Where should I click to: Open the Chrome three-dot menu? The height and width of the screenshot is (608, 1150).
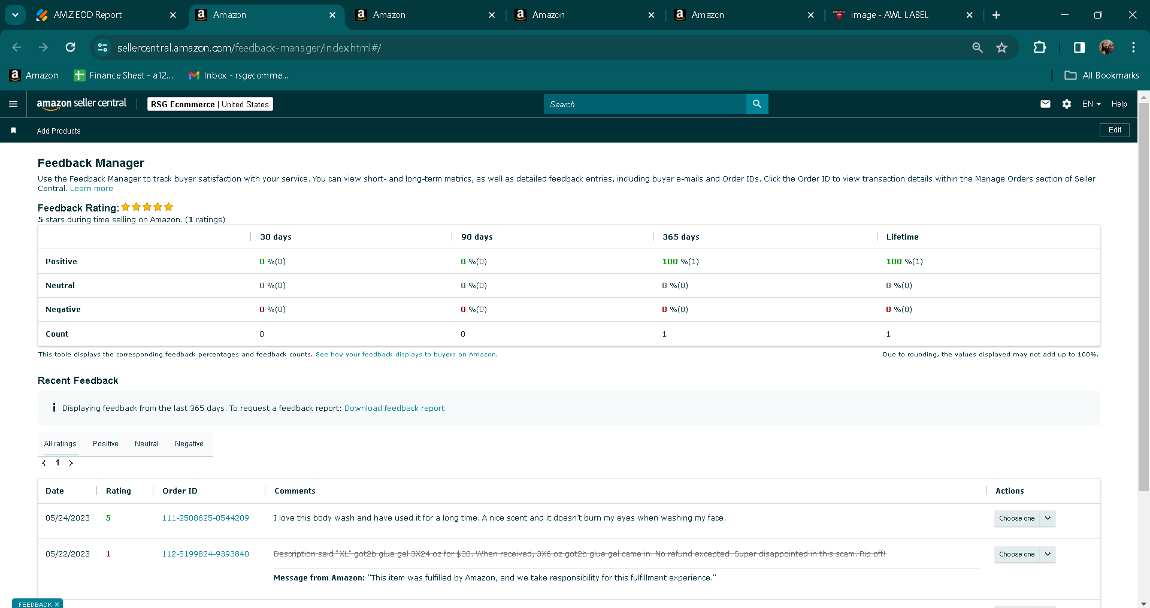coord(1133,47)
